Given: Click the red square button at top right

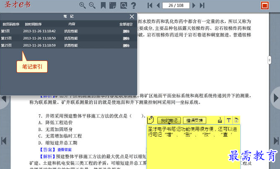Looking at the screenshot, I should click(x=265, y=5).
